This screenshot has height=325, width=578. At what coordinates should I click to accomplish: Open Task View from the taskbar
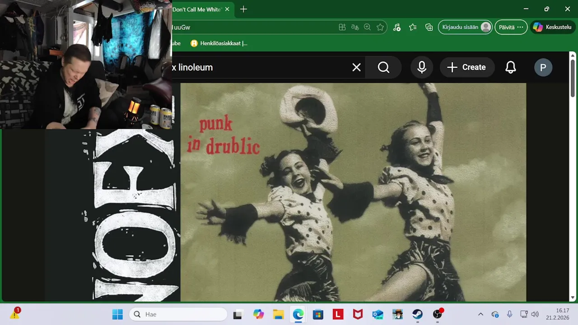pos(238,314)
